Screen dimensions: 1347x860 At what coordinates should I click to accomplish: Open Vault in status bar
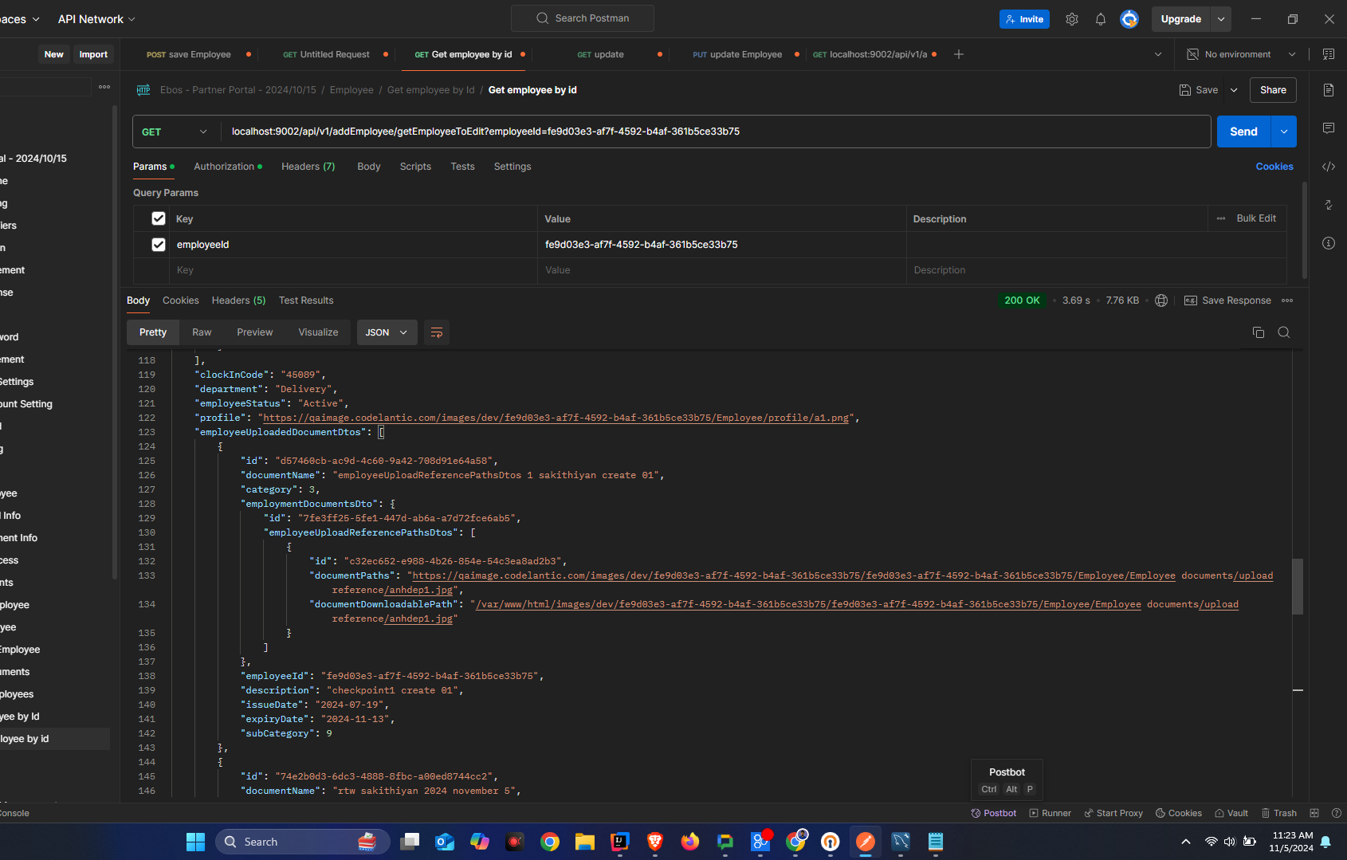point(1231,813)
